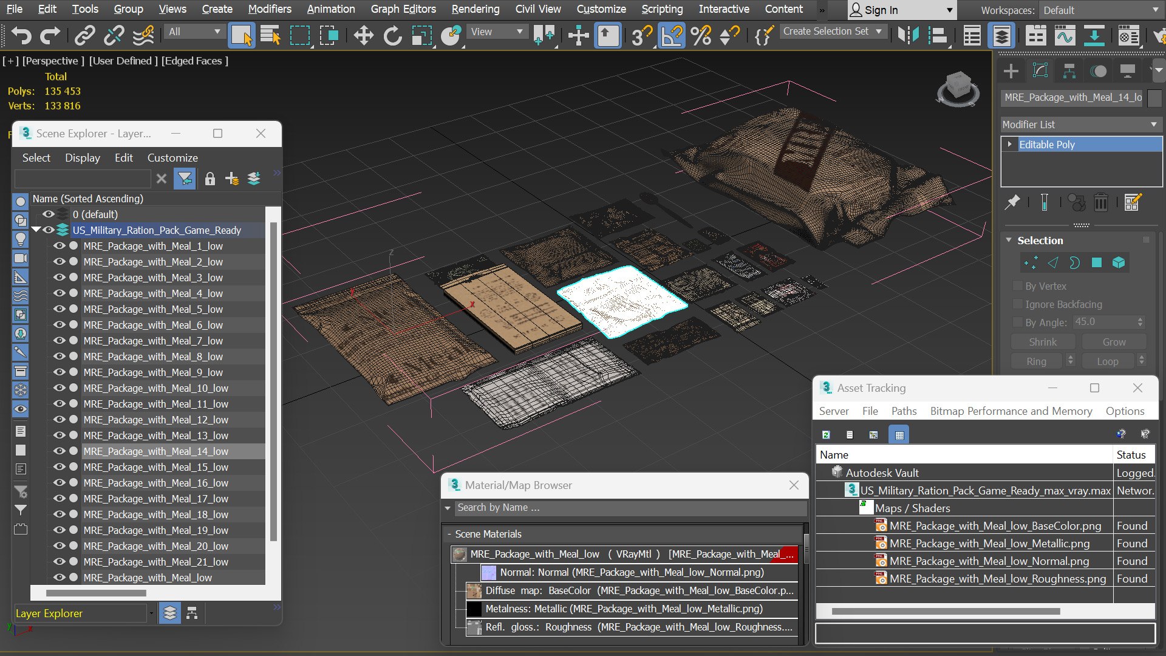
Task: Click in Search by Name field
Action: pos(630,508)
